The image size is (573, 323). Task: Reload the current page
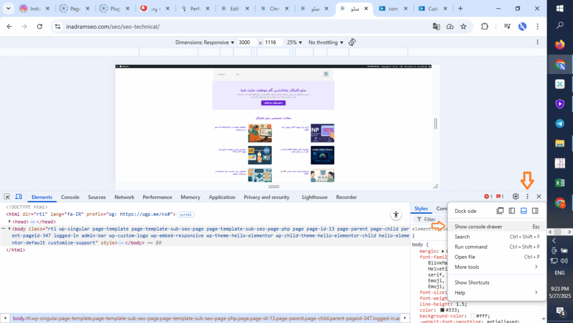[x=40, y=26]
